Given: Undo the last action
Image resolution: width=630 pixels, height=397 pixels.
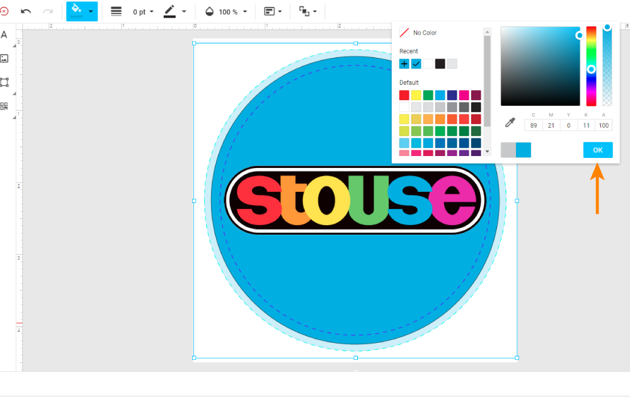Looking at the screenshot, I should click(26, 11).
